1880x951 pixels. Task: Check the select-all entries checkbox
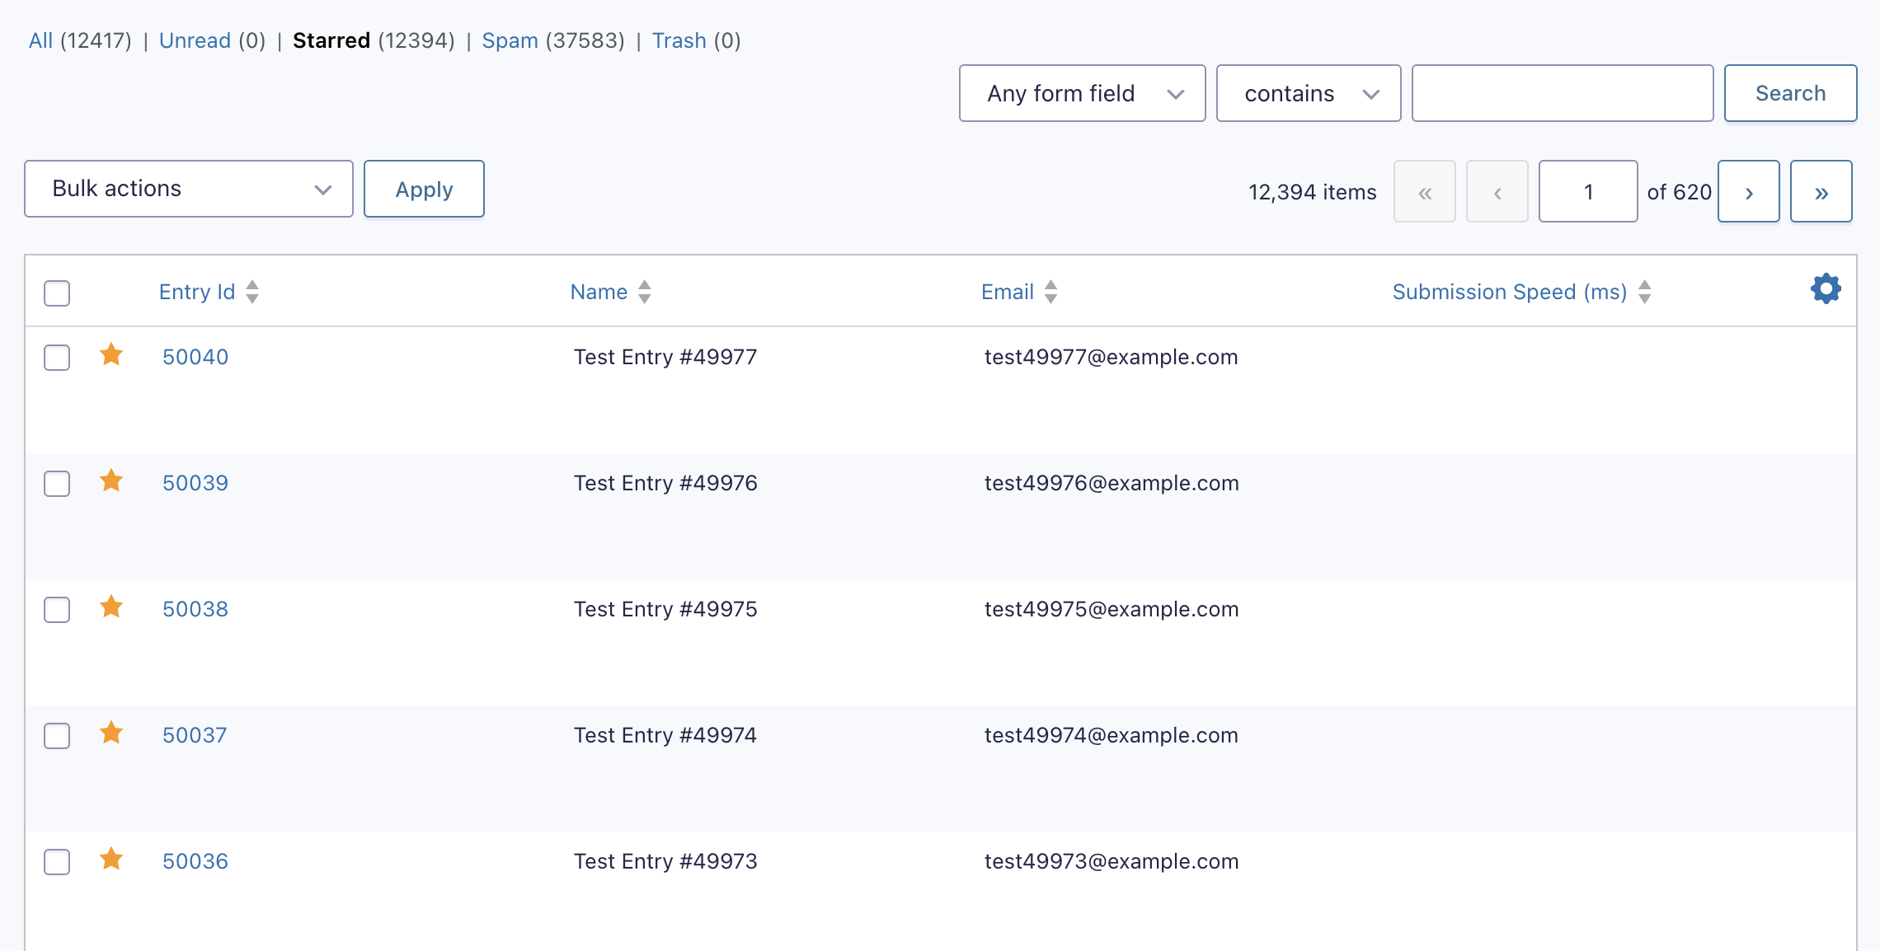[x=57, y=293]
